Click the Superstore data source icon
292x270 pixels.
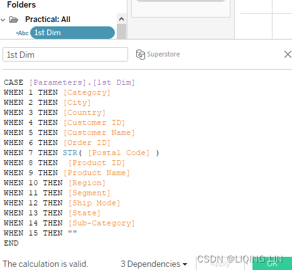click(x=141, y=55)
